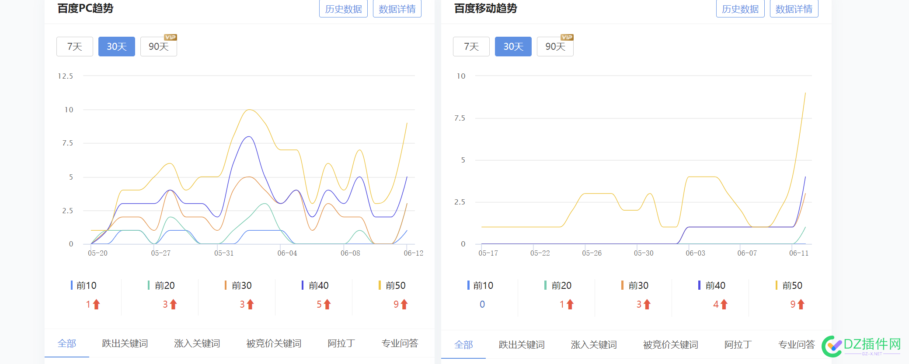Click value 0 under mobile 前10

pos(482,304)
